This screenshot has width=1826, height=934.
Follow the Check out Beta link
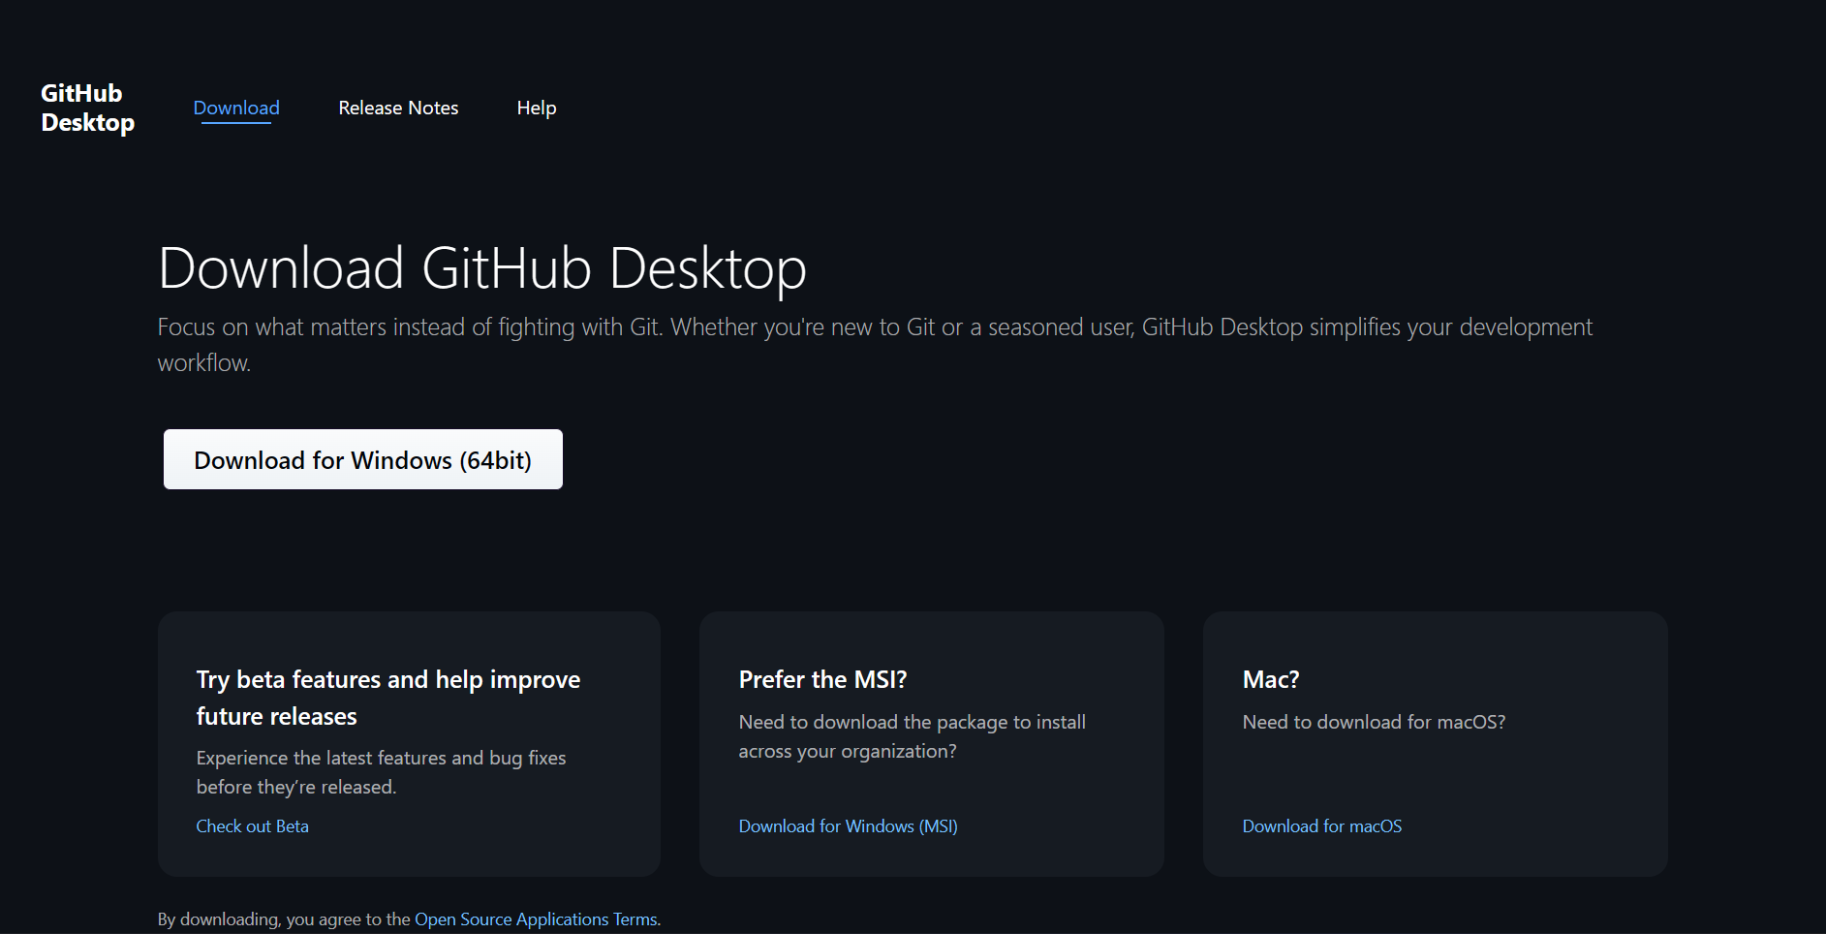pyautogui.click(x=253, y=826)
